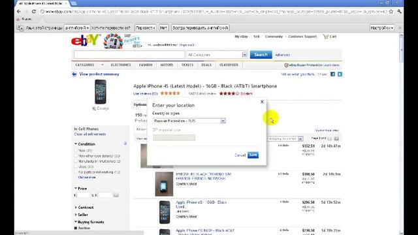Click the Condition help question icon
This screenshot has height=235, width=418.
coord(125,144)
